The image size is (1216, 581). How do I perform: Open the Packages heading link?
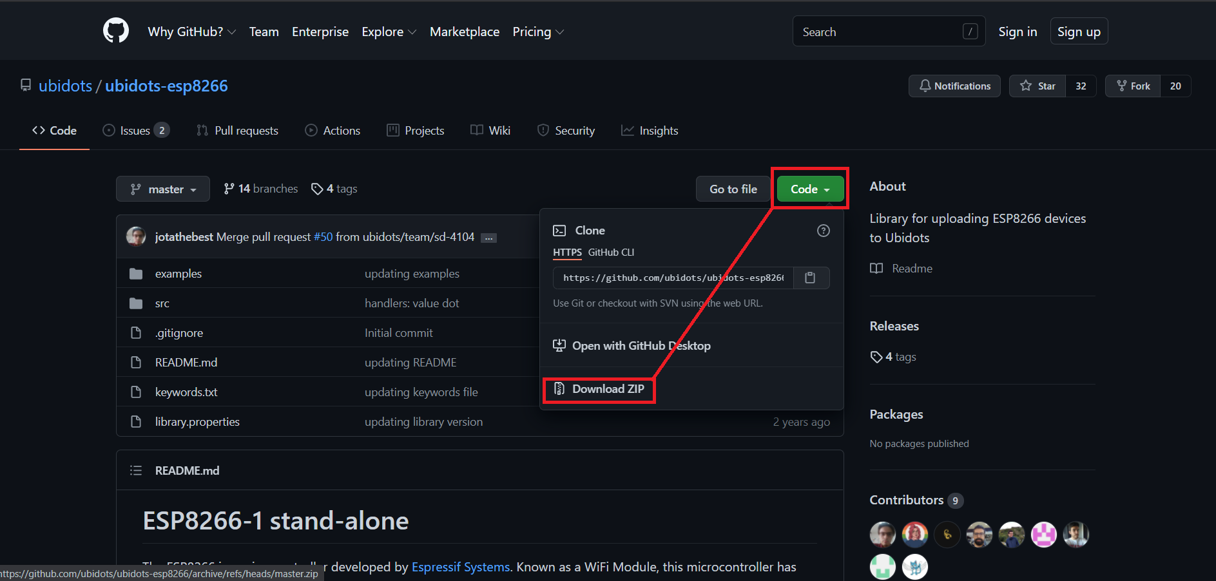point(896,414)
